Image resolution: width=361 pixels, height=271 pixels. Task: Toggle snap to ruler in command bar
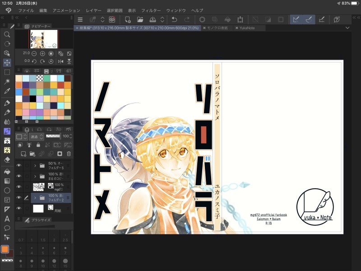[x=296, y=19]
